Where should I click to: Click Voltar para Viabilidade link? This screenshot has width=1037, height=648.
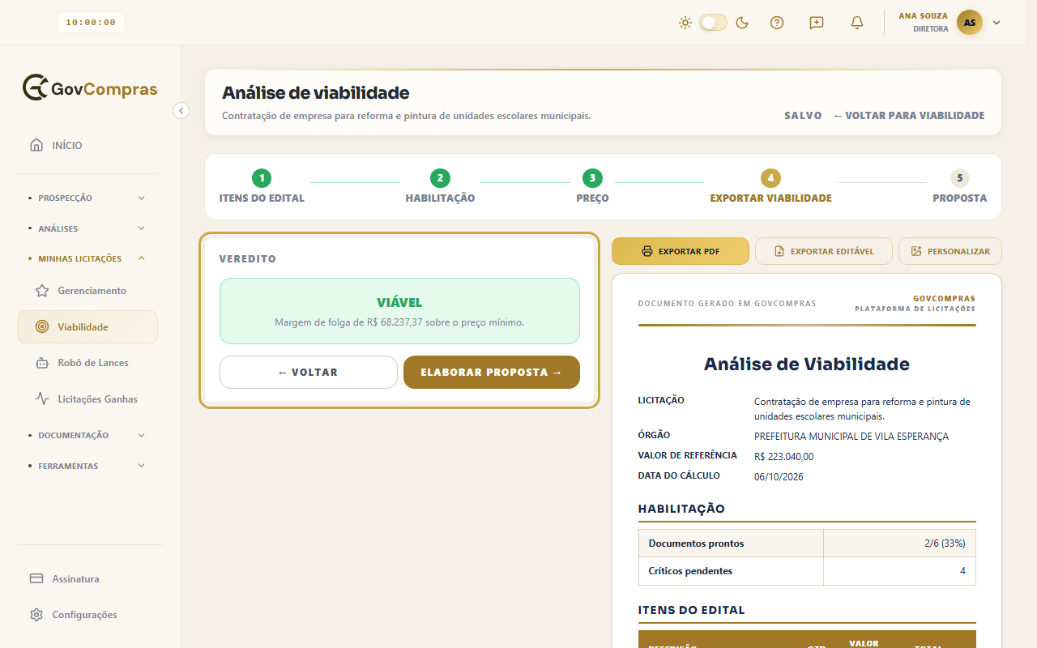(x=909, y=116)
